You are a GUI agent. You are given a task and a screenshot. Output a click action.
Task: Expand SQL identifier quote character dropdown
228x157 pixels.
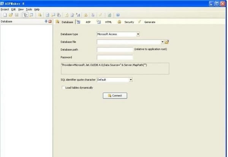point(131,80)
